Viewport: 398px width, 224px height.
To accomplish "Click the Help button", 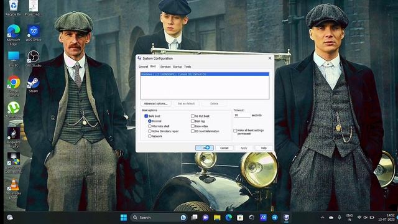I will click(x=264, y=148).
